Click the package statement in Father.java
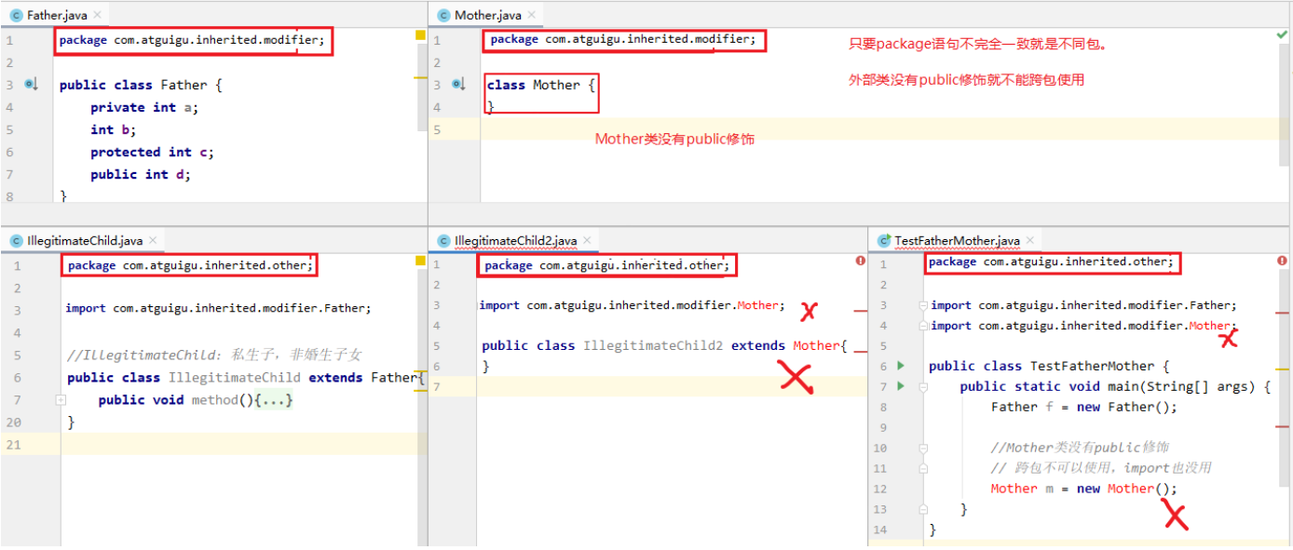Image resolution: width=1293 pixels, height=550 pixels. (x=192, y=40)
